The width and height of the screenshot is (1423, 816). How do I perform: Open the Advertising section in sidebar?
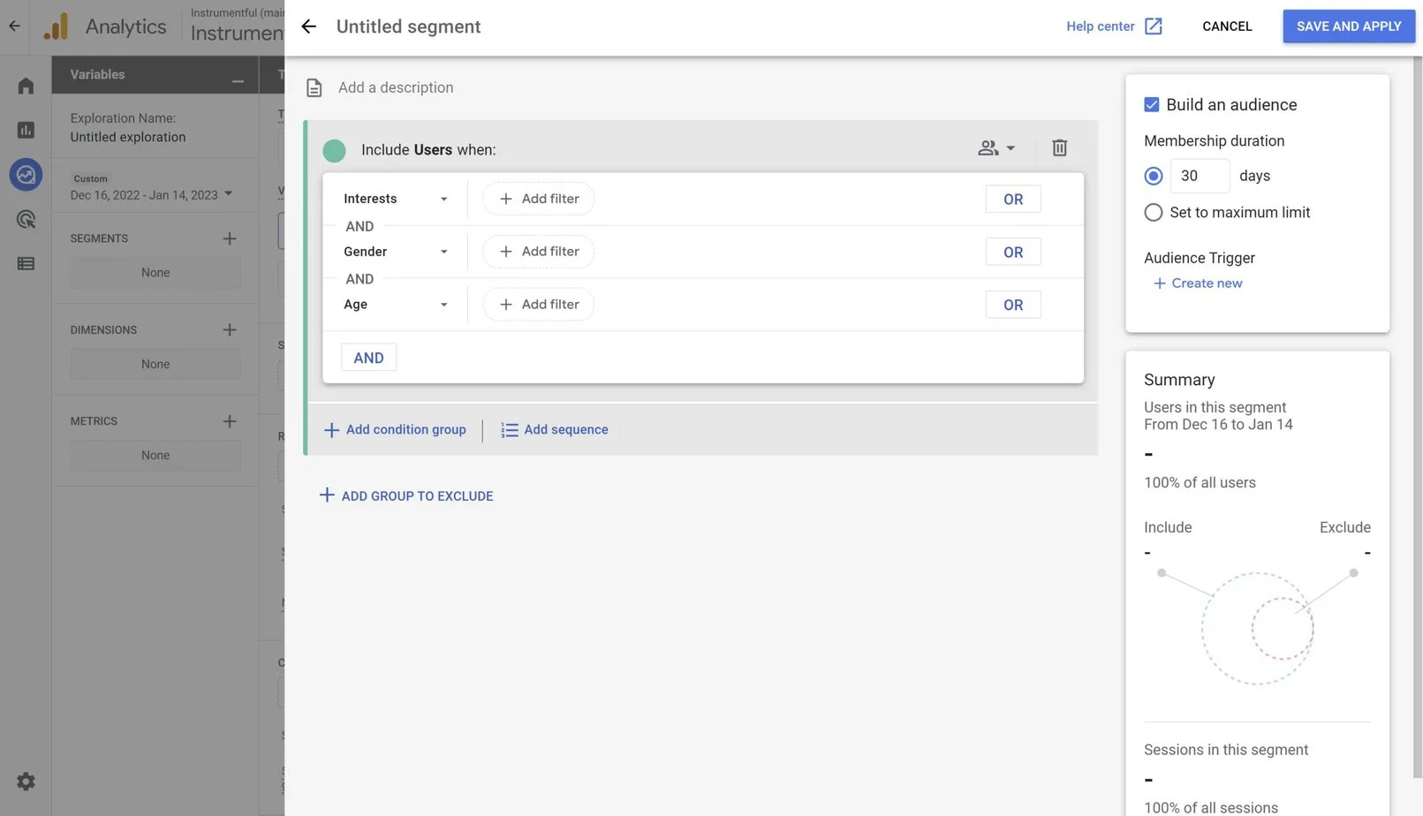[x=25, y=218]
